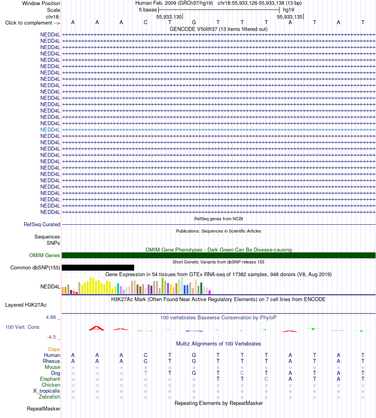This screenshot has width=376, height=418.
Task: Click the 'Common dbSNP(155)' track label
Action: pos(35,268)
